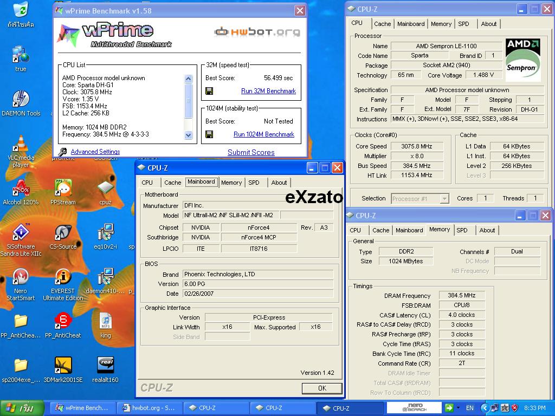The width and height of the screenshot is (555, 416).
Task: Click the DFI Inc. manufacturer field
Action: (258, 205)
